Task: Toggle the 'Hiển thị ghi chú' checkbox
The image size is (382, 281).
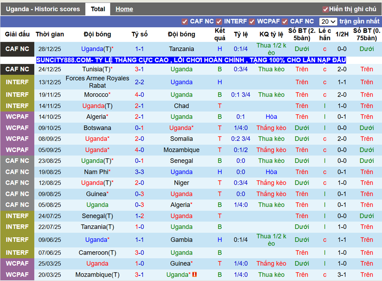Action: tap(325, 10)
